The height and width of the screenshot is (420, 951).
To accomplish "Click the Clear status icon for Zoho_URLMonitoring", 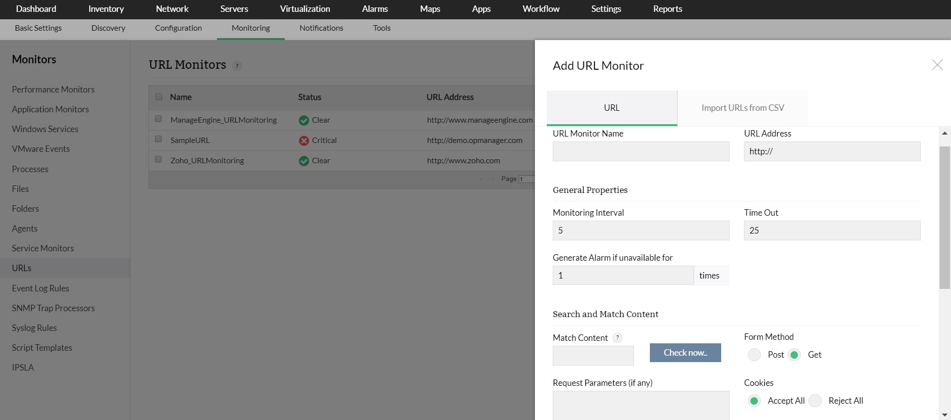I will click(x=304, y=161).
